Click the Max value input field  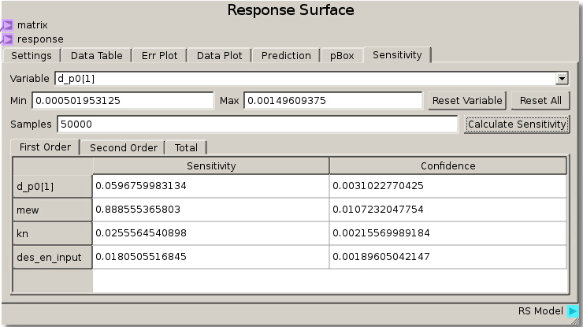pos(332,101)
